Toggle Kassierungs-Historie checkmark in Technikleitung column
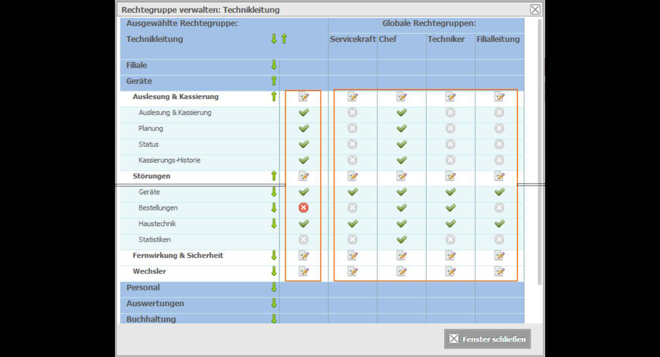Screen dimensions: 660x357 tap(304, 160)
